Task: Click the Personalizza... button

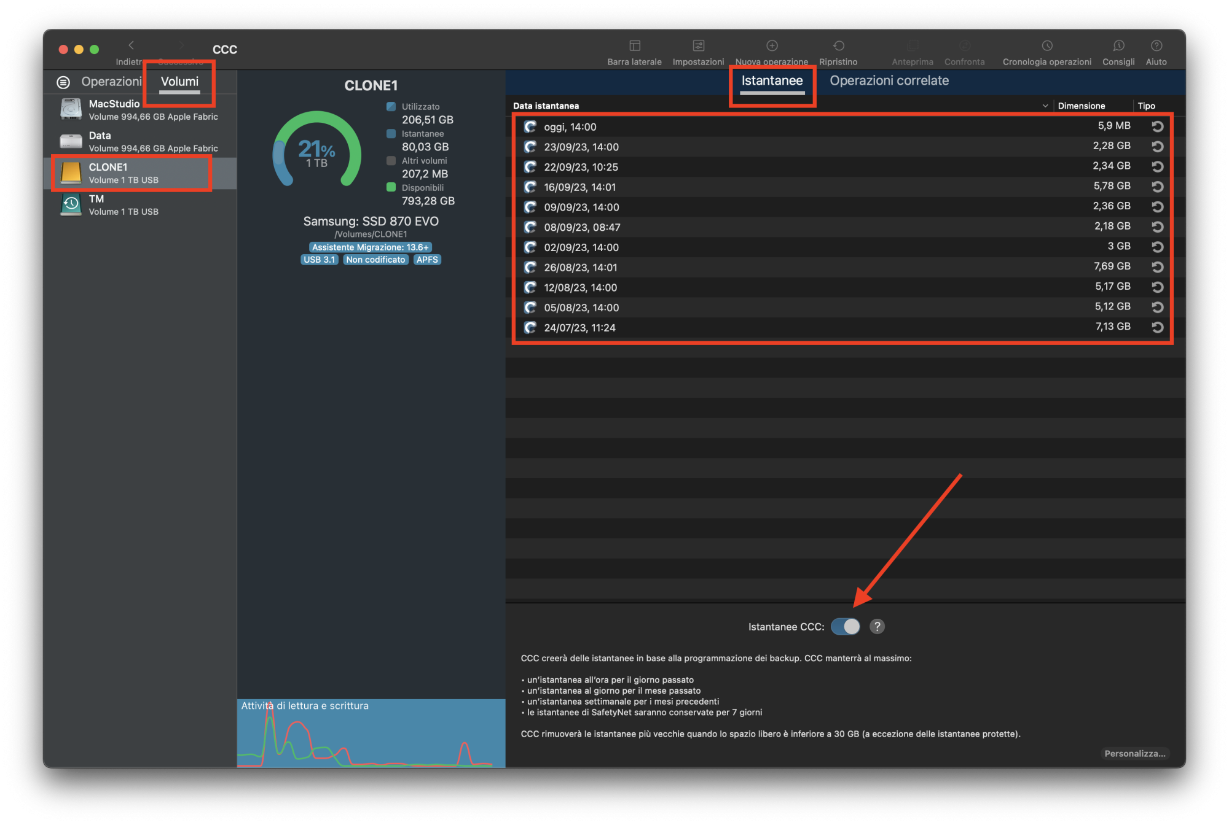Action: click(1134, 754)
